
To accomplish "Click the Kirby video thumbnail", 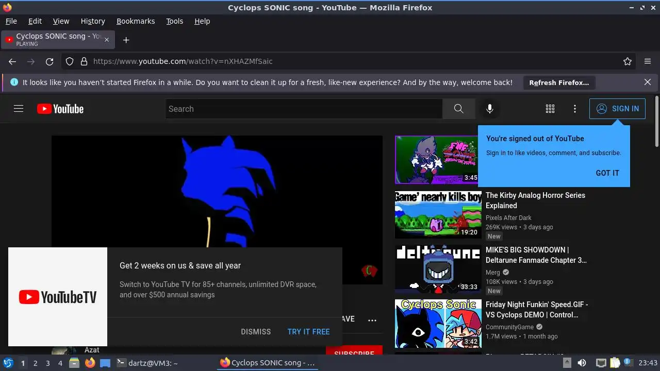I will 438,214.
